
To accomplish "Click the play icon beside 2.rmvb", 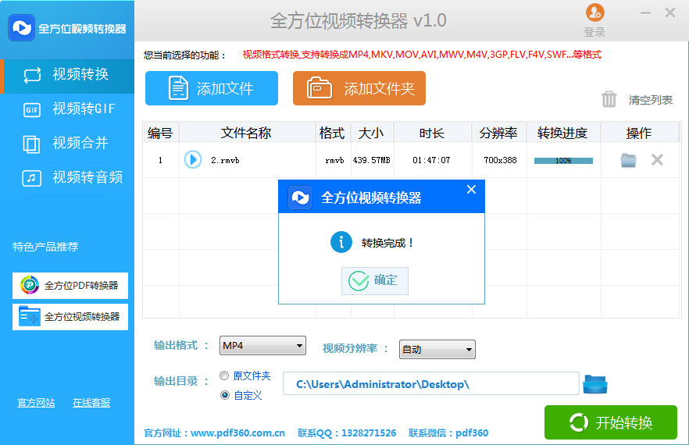I will tap(192, 160).
